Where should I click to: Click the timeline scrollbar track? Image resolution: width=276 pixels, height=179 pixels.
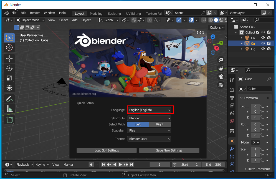[x=114, y=170]
